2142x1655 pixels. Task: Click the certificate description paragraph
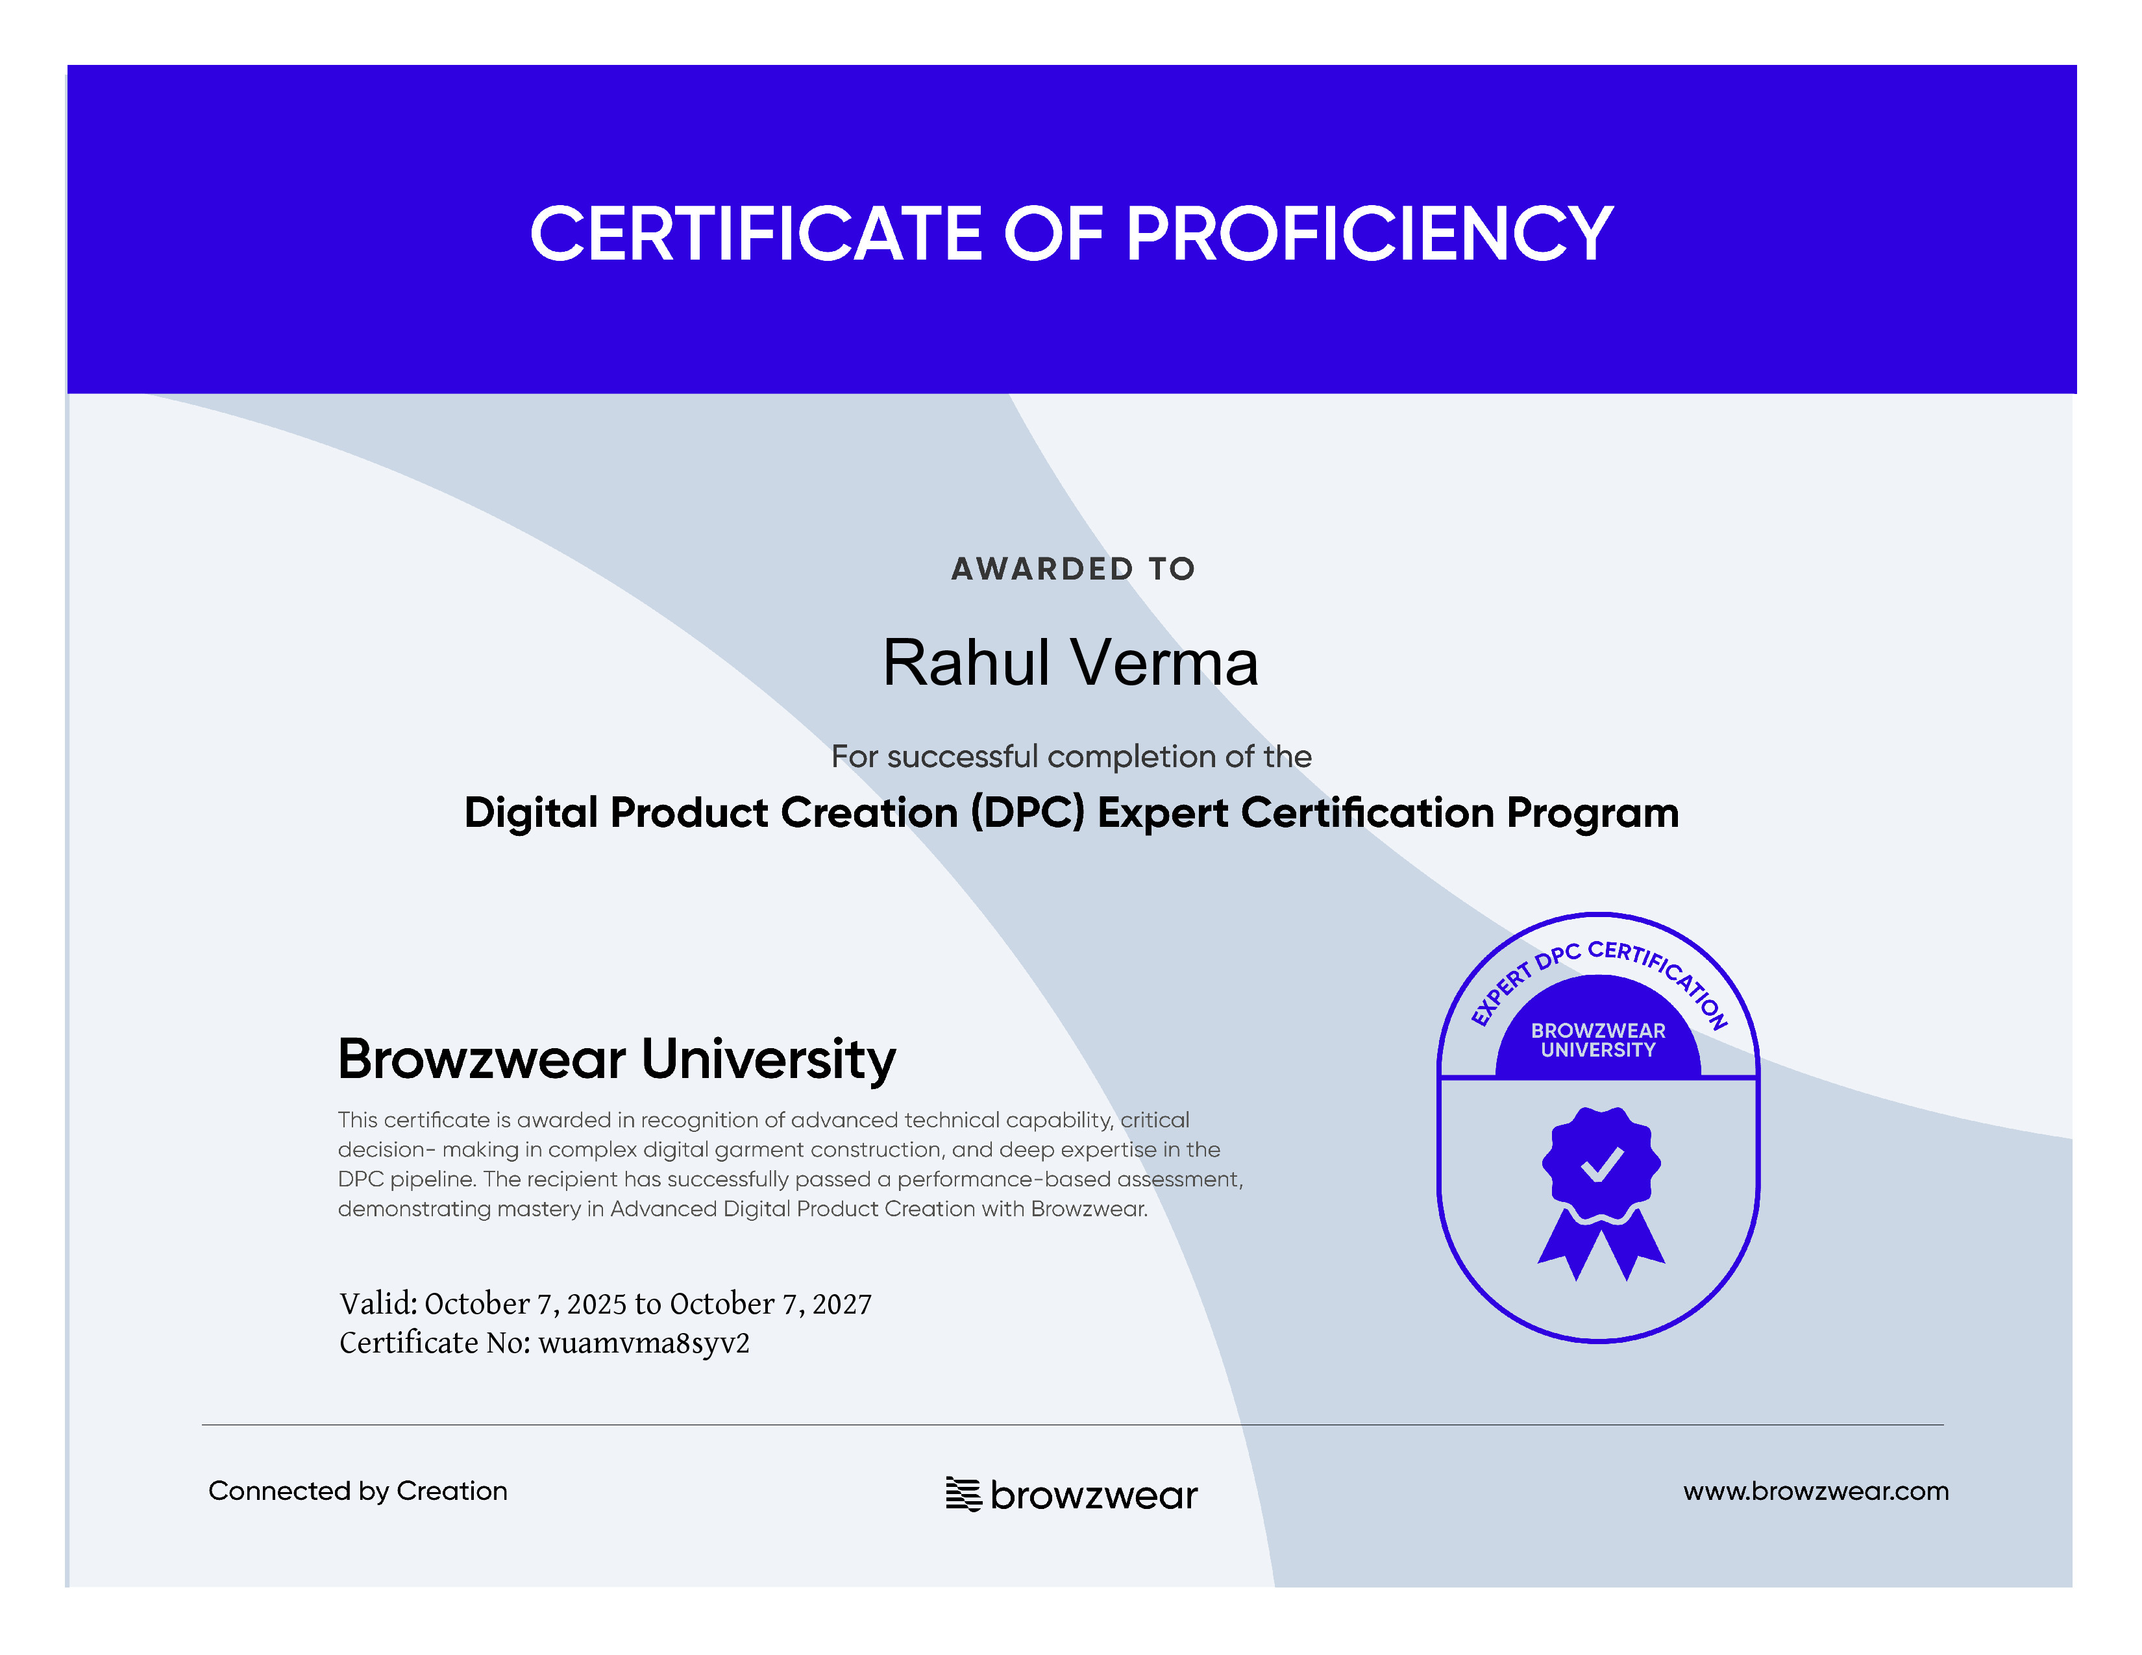[x=791, y=1164]
